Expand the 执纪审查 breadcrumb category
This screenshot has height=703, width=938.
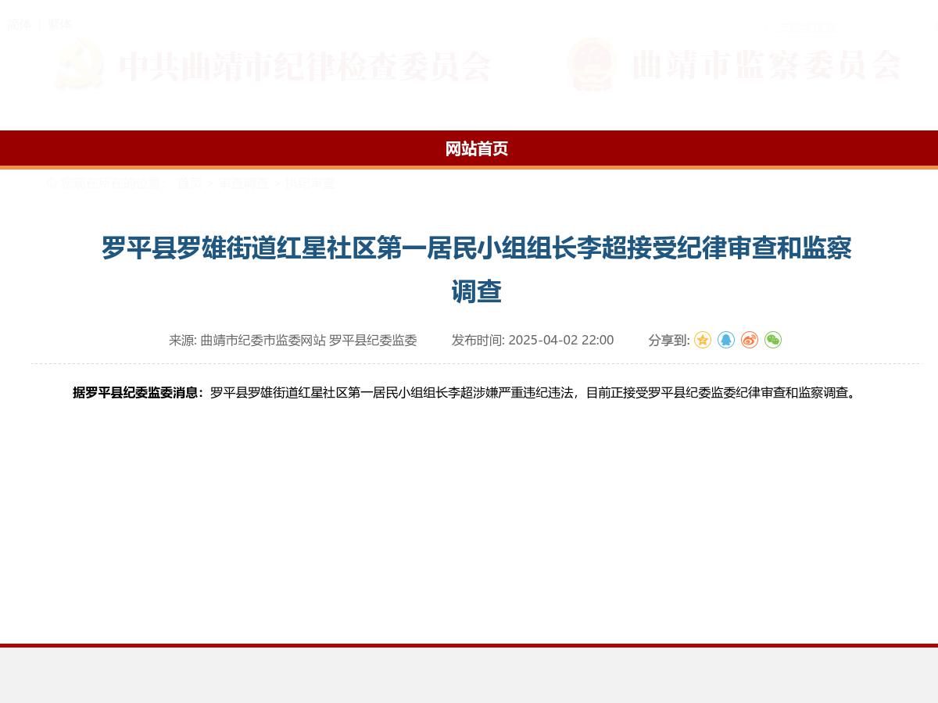coord(310,184)
